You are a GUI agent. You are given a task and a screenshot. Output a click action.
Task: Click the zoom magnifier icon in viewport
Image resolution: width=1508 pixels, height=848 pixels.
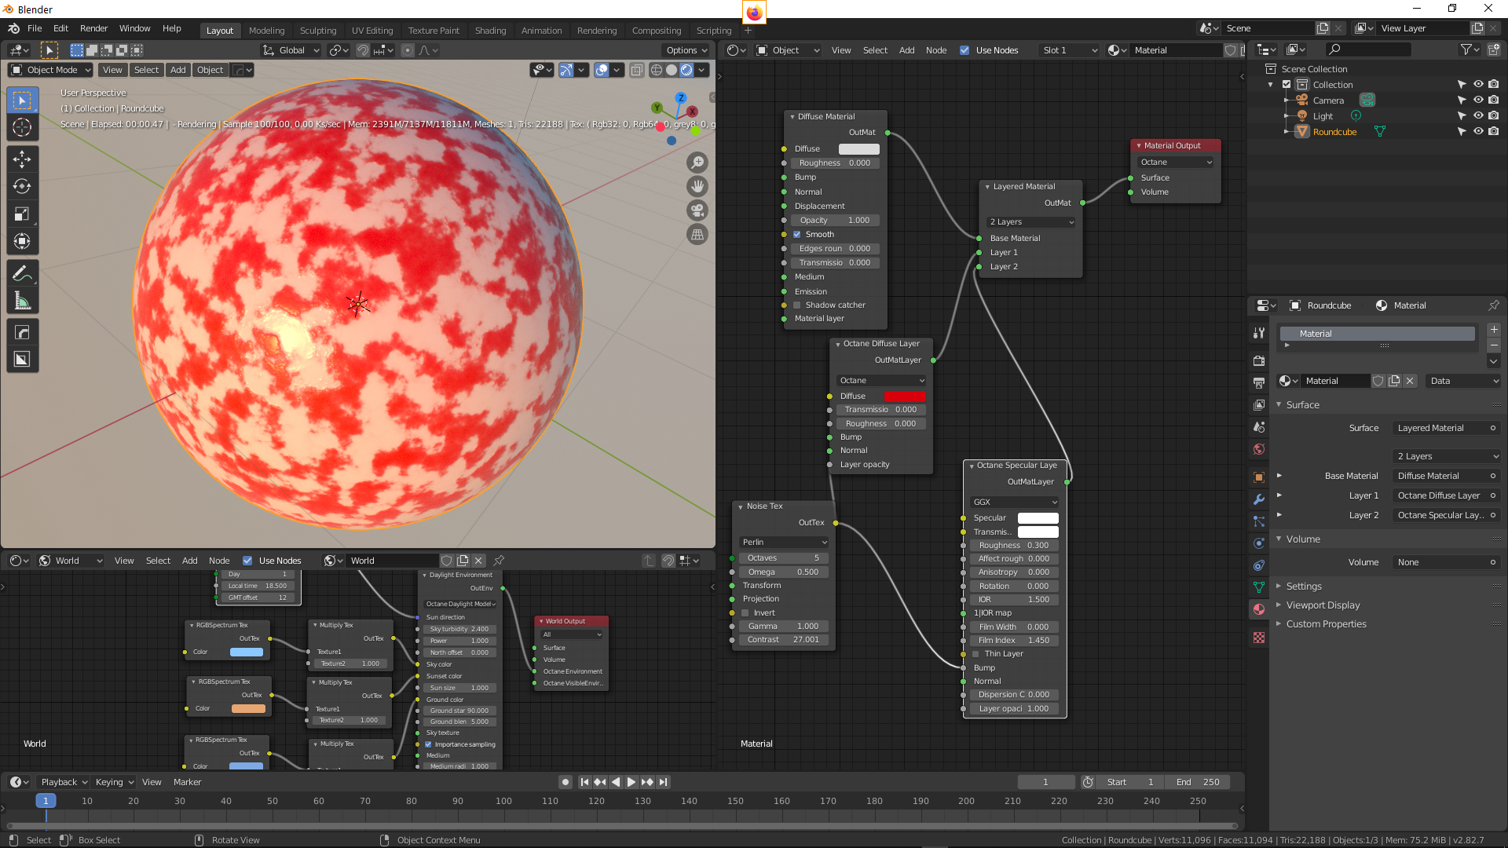(697, 163)
